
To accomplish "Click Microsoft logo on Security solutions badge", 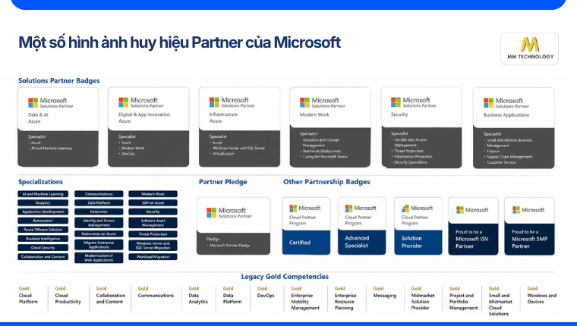I will tap(396, 102).
